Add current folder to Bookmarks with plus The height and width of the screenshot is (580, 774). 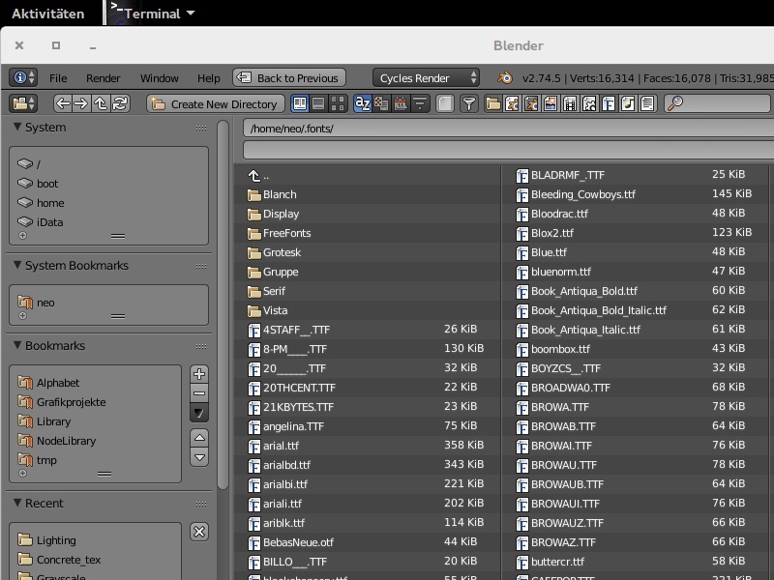[x=199, y=374]
